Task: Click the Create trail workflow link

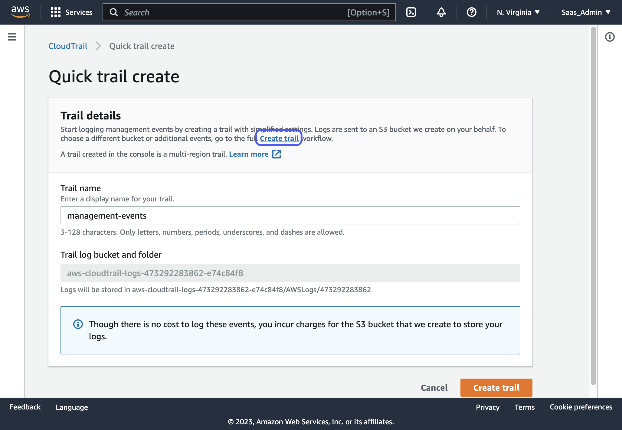Action: coord(279,138)
